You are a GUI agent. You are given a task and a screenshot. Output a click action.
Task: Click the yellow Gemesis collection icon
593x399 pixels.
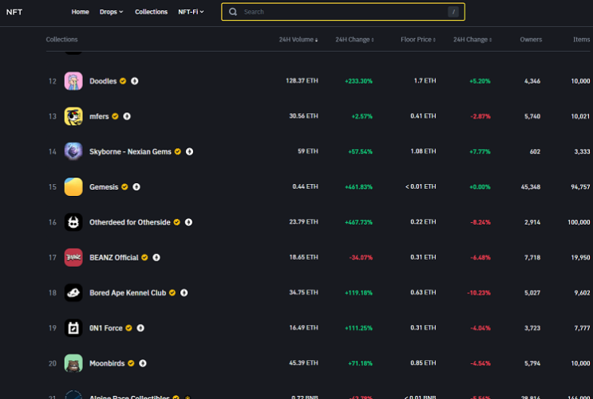tap(73, 187)
